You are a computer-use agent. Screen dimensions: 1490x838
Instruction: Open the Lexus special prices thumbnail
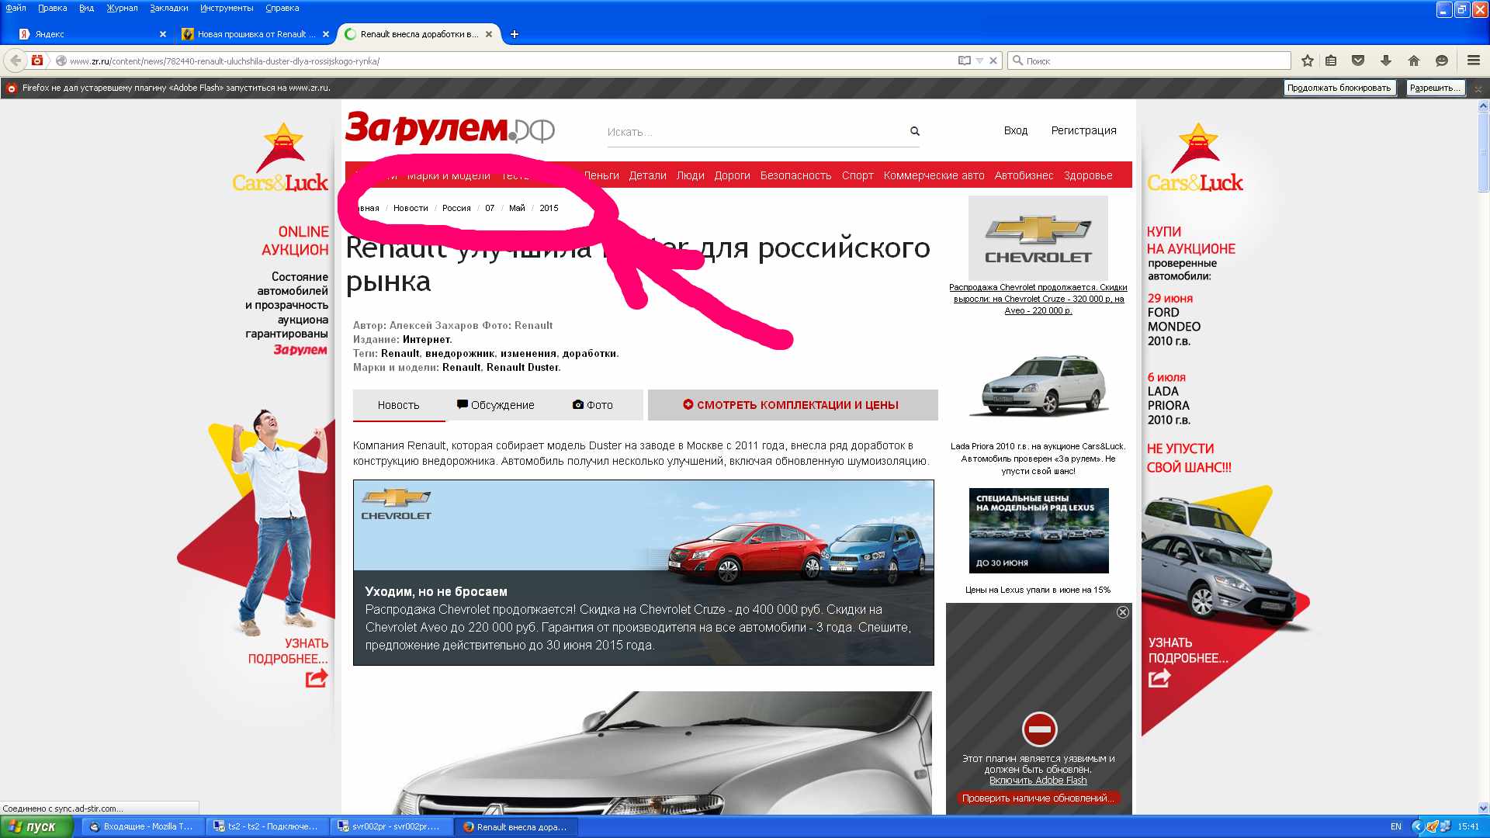(x=1038, y=531)
